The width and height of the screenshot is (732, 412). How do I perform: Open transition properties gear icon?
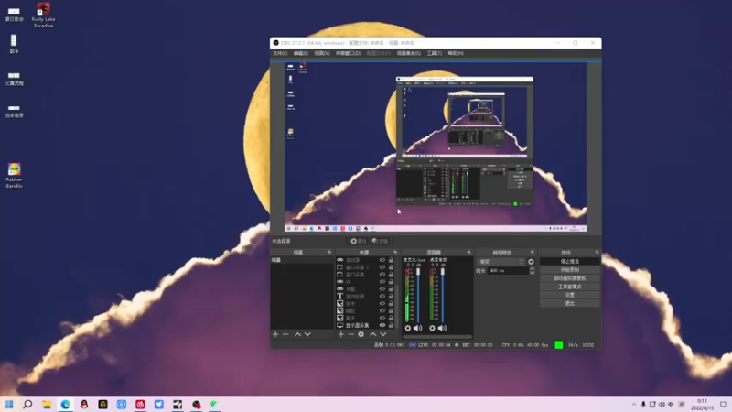pos(531,262)
